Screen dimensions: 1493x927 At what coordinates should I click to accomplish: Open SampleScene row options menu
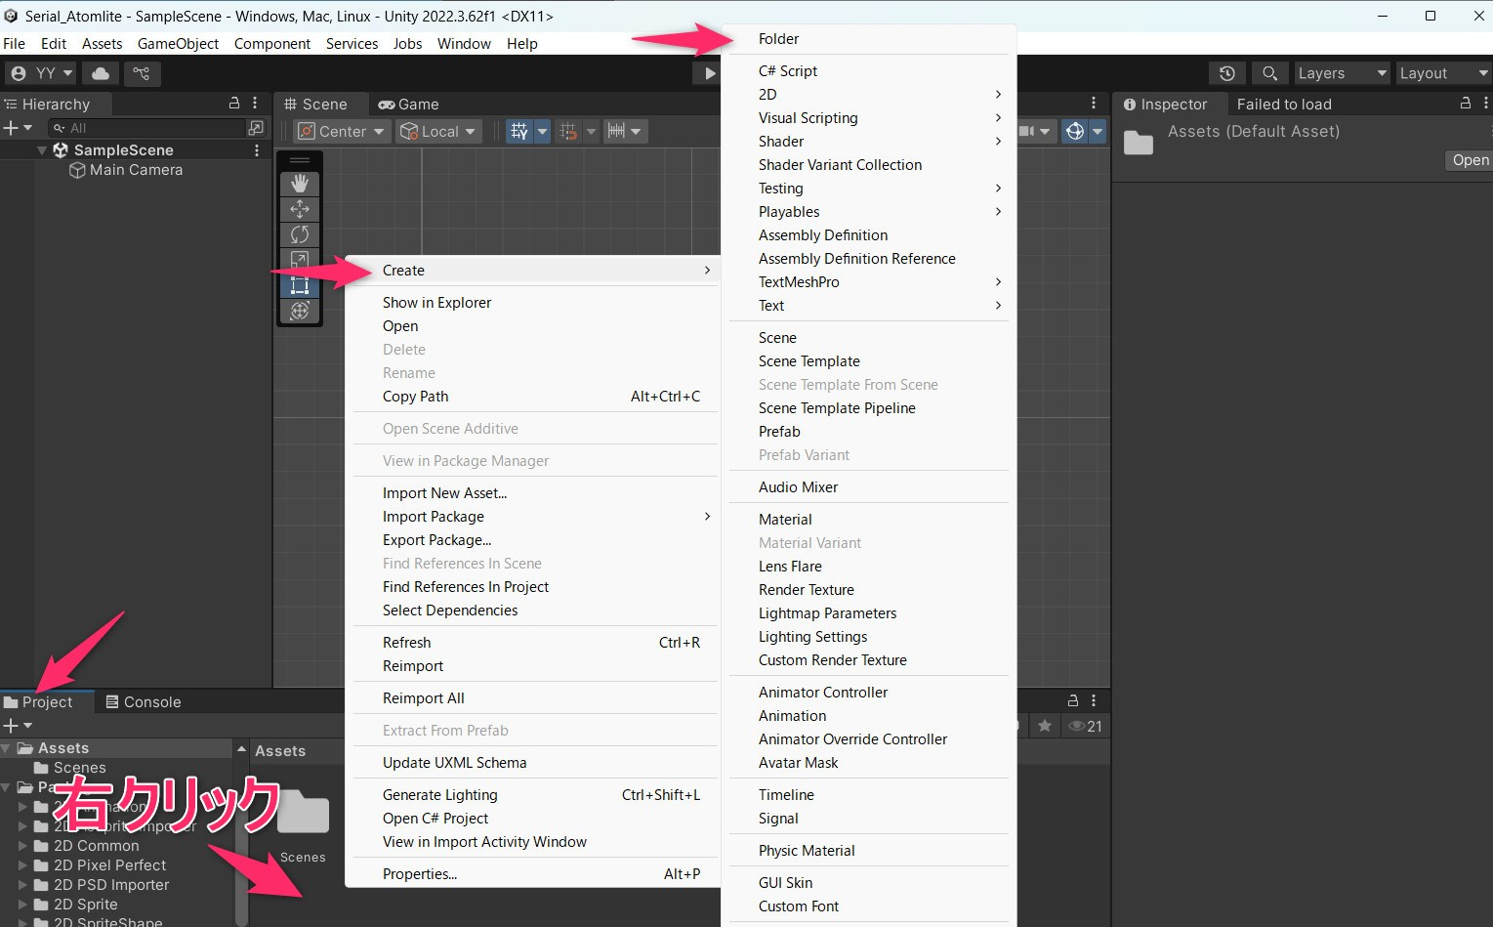tap(257, 150)
